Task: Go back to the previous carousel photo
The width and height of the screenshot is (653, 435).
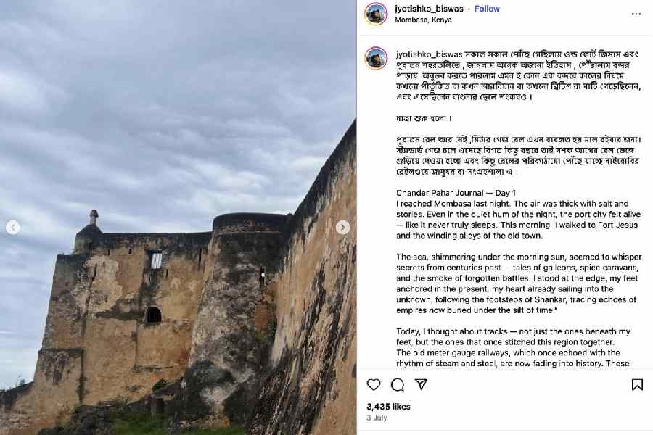Action: (13, 227)
